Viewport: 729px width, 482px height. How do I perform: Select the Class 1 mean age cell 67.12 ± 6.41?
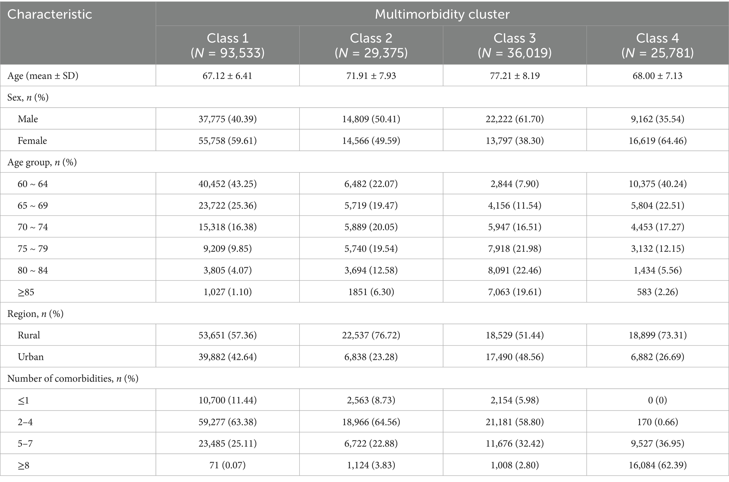tap(227, 76)
